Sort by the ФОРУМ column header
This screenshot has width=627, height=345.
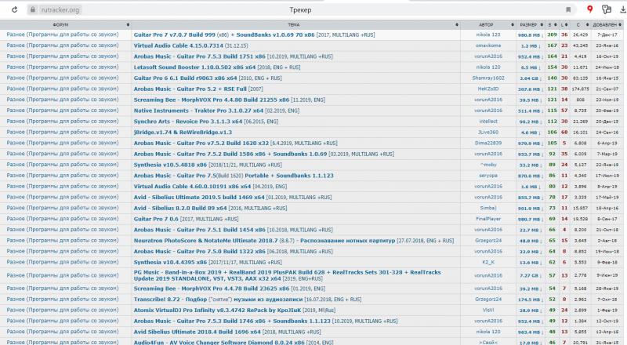[x=61, y=25]
